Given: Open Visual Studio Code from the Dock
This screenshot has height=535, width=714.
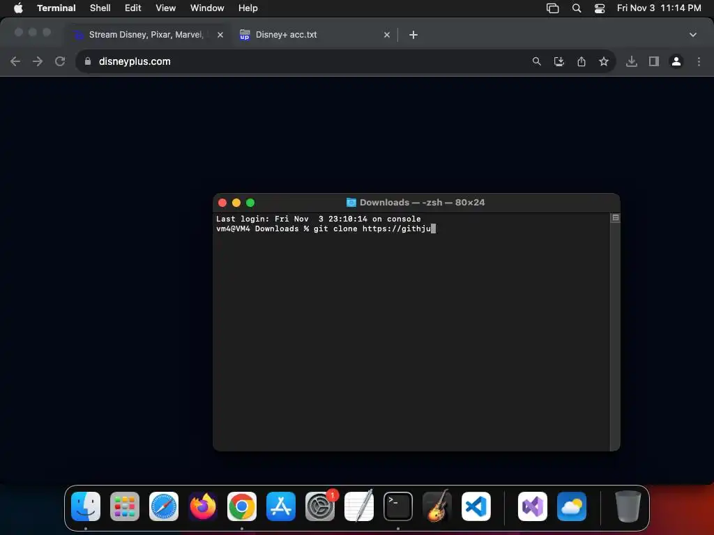Looking at the screenshot, I should pyautogui.click(x=476, y=506).
